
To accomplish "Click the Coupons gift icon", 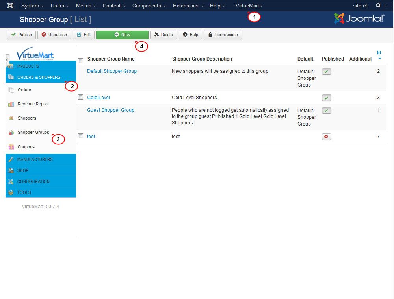I will [11, 147].
